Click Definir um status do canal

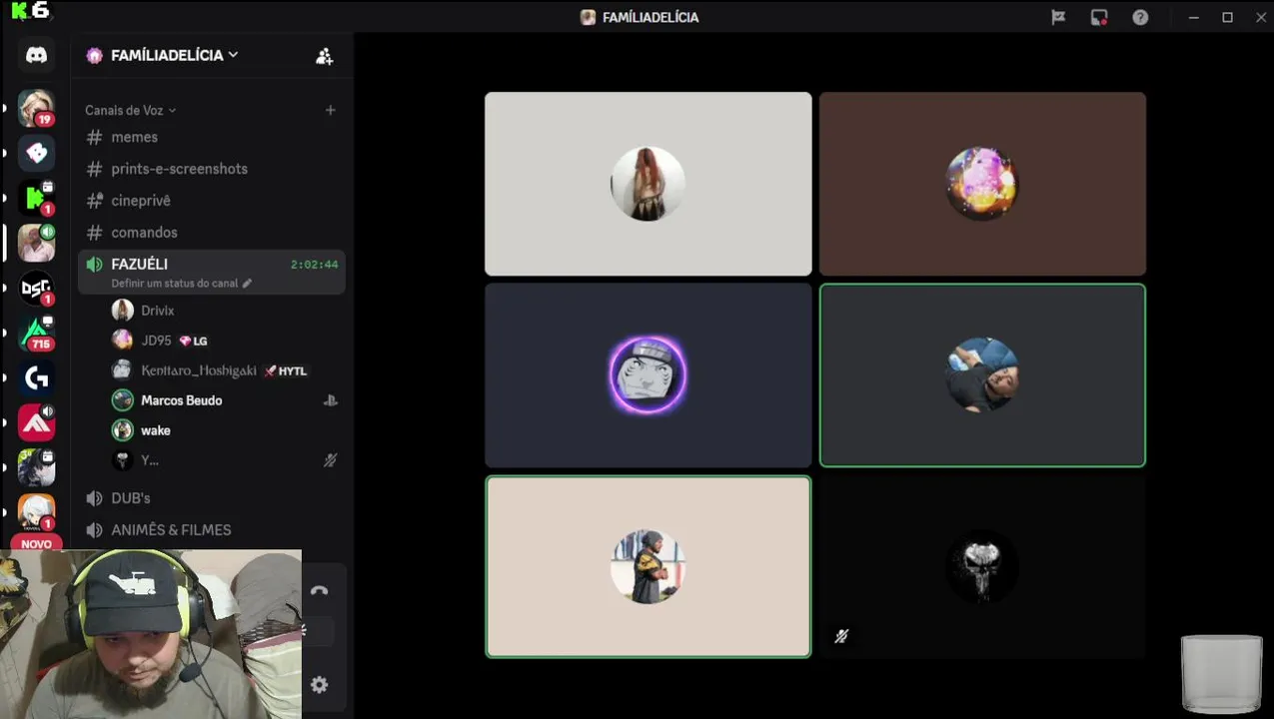(x=174, y=284)
